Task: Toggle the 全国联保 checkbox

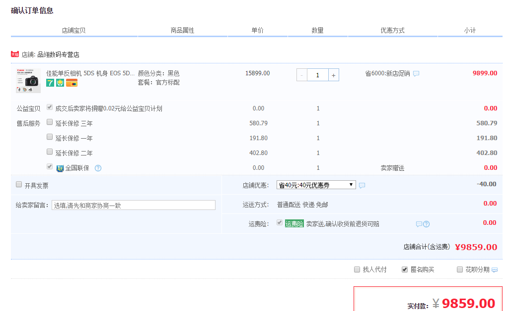Action: [50, 166]
